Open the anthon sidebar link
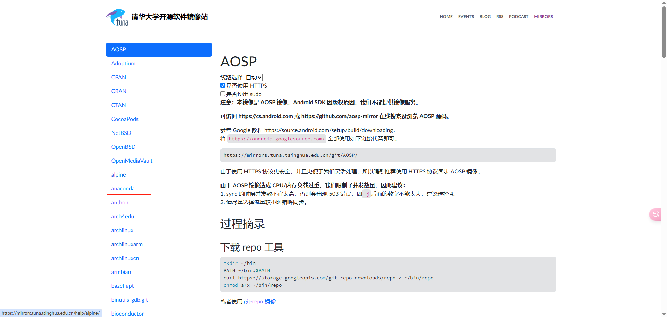667x317 pixels. (120, 203)
